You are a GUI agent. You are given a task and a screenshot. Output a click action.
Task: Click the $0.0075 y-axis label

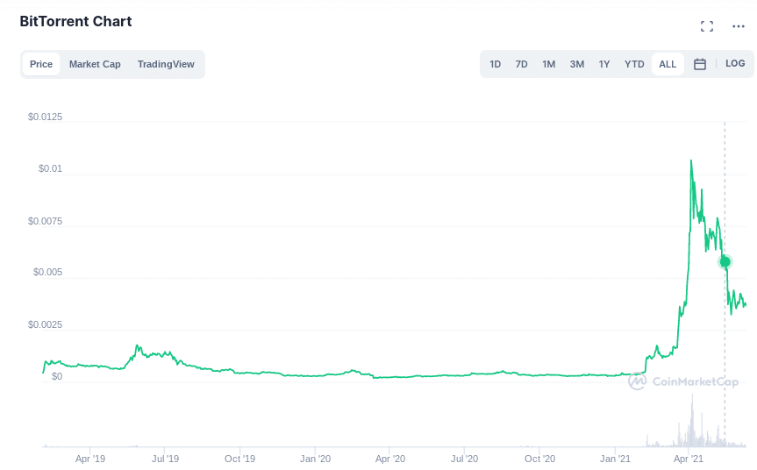pyautogui.click(x=45, y=221)
